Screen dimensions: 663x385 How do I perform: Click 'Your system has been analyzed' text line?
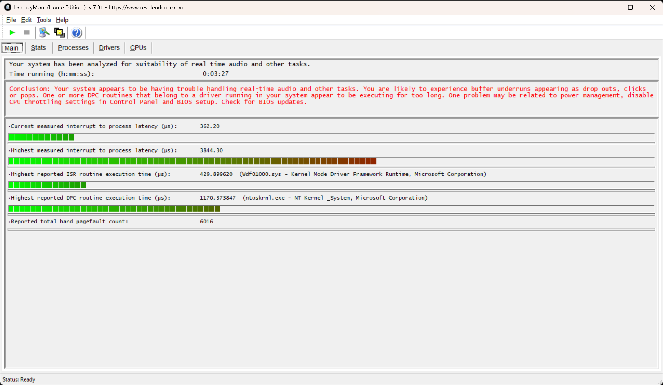point(159,64)
